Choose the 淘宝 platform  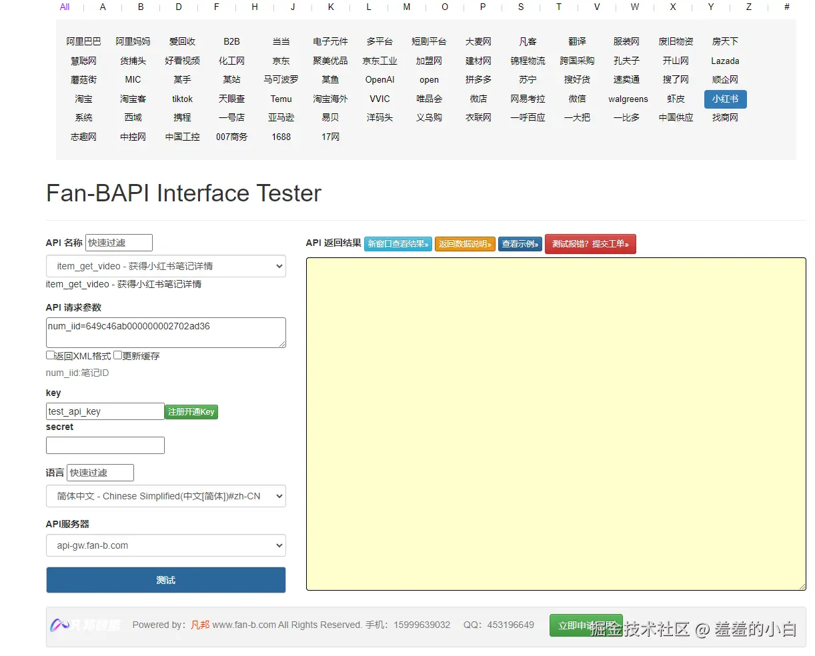(x=83, y=99)
